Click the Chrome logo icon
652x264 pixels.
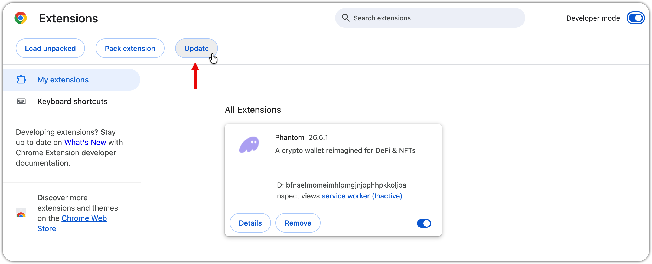pos(21,18)
